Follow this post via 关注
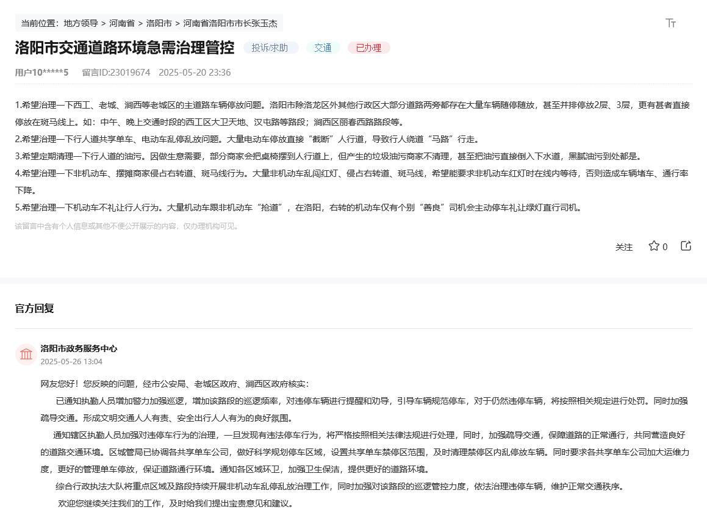 (x=623, y=247)
